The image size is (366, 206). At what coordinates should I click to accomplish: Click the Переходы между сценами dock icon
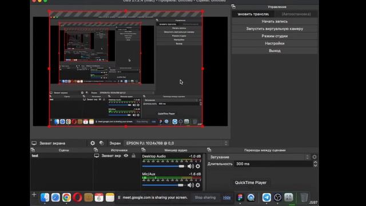(x=209, y=150)
